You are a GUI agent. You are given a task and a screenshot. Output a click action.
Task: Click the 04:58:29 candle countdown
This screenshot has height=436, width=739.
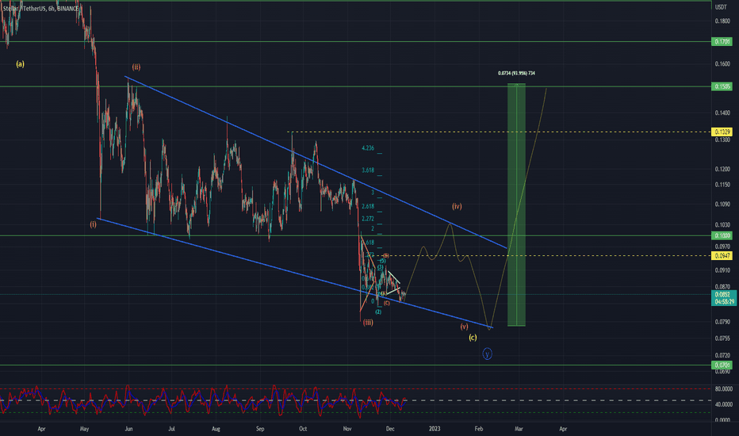(x=723, y=302)
